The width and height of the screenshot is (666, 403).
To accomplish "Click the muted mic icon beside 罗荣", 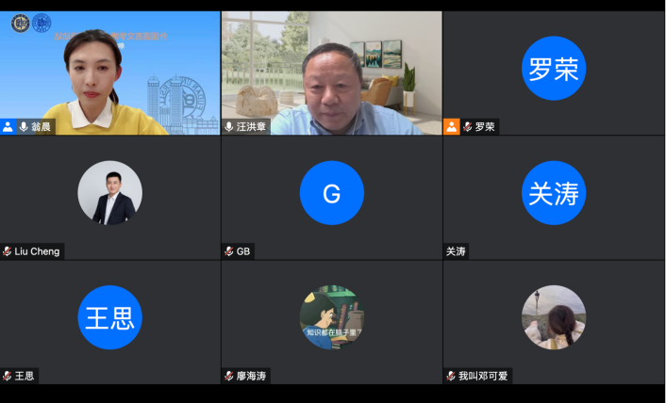I will (468, 126).
